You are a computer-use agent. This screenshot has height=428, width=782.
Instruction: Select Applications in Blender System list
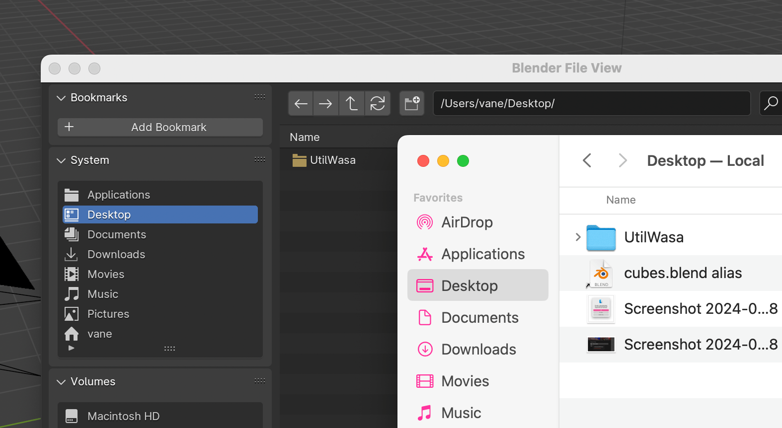[x=160, y=195]
